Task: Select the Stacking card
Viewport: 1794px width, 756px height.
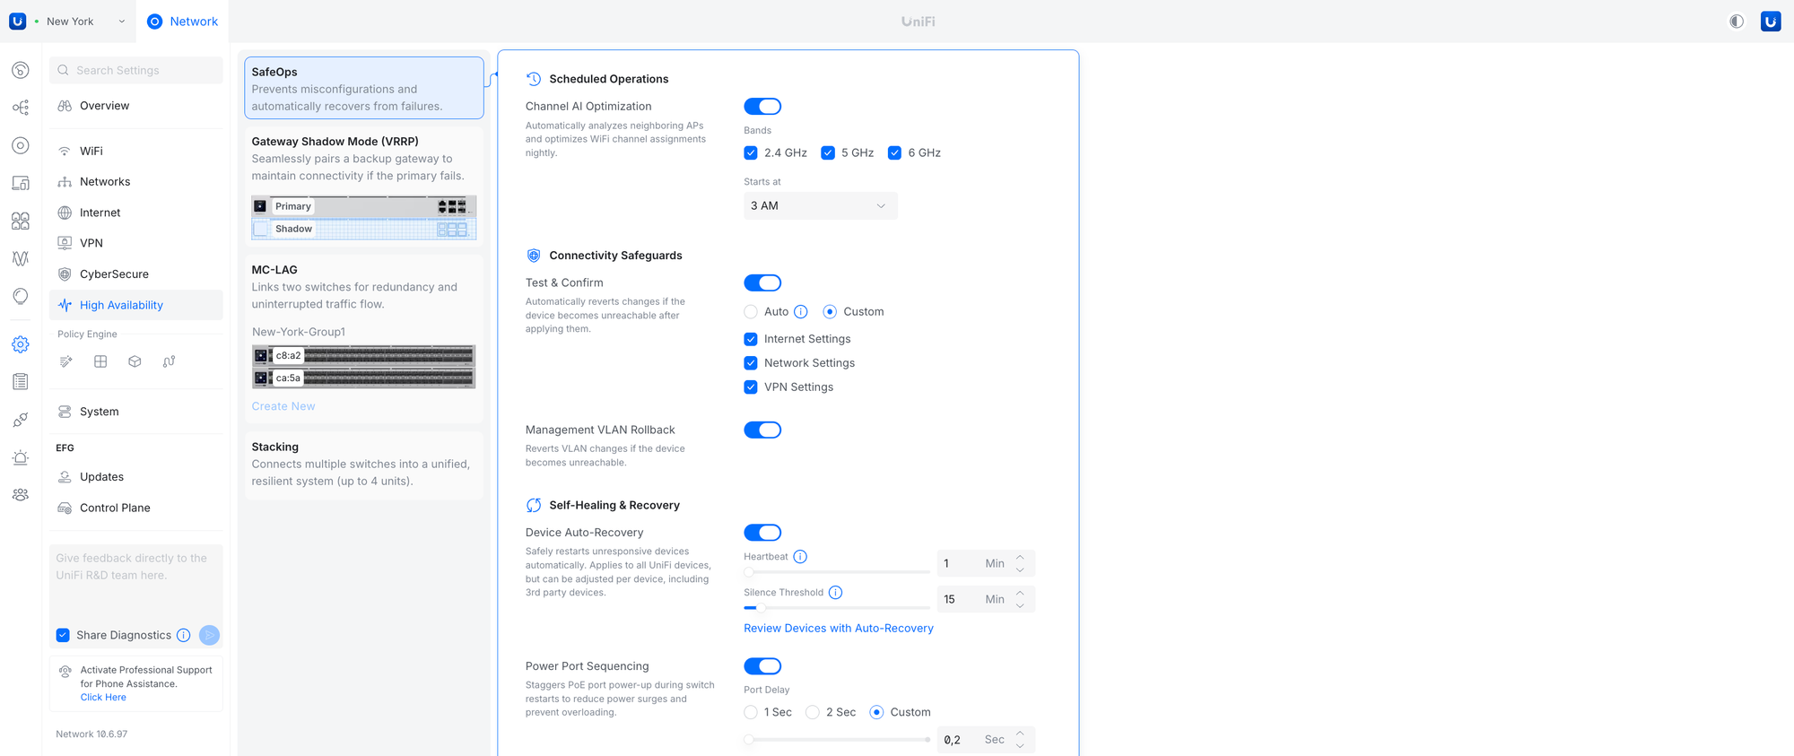Action: (364, 465)
